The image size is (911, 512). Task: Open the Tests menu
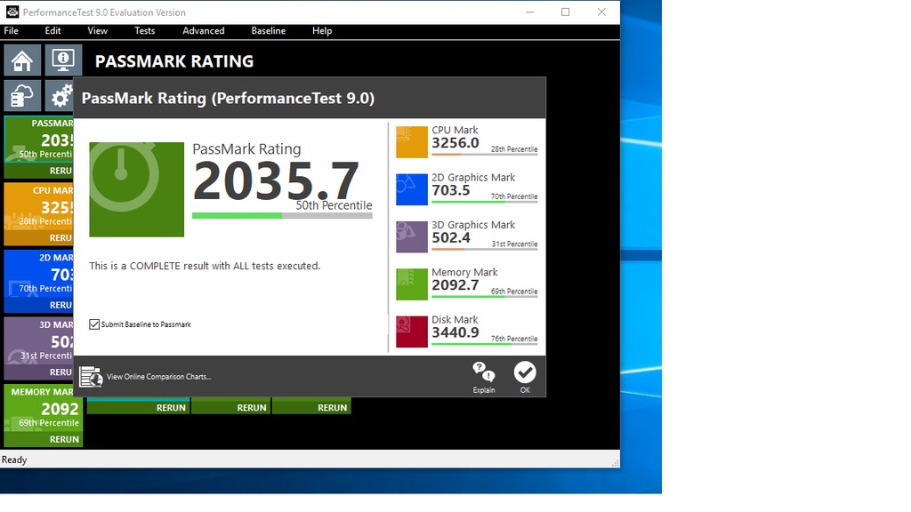pyautogui.click(x=145, y=31)
